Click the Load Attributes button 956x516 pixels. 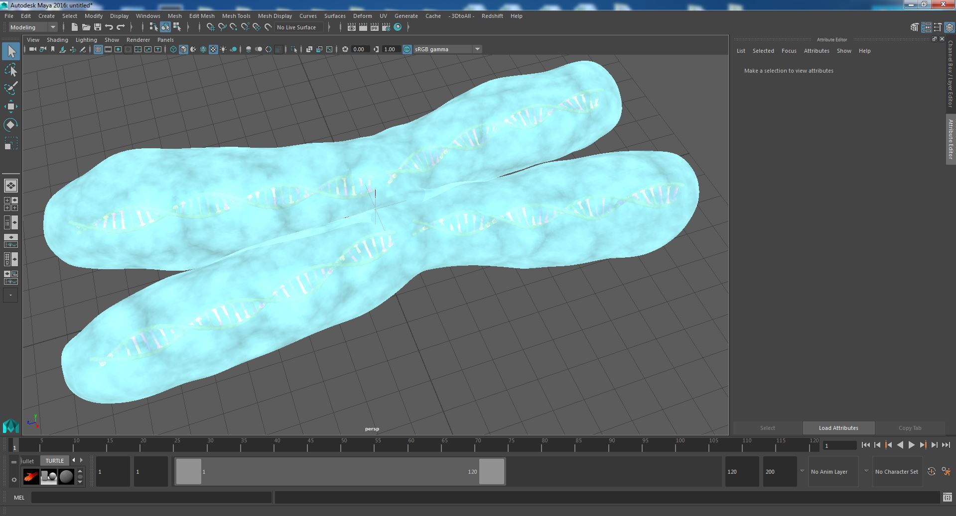838,428
